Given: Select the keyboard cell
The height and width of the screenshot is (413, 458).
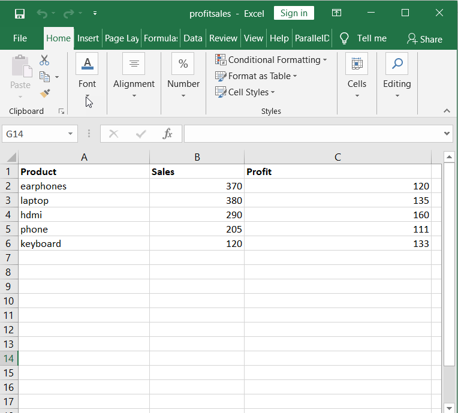Looking at the screenshot, I should pyautogui.click(x=84, y=243).
